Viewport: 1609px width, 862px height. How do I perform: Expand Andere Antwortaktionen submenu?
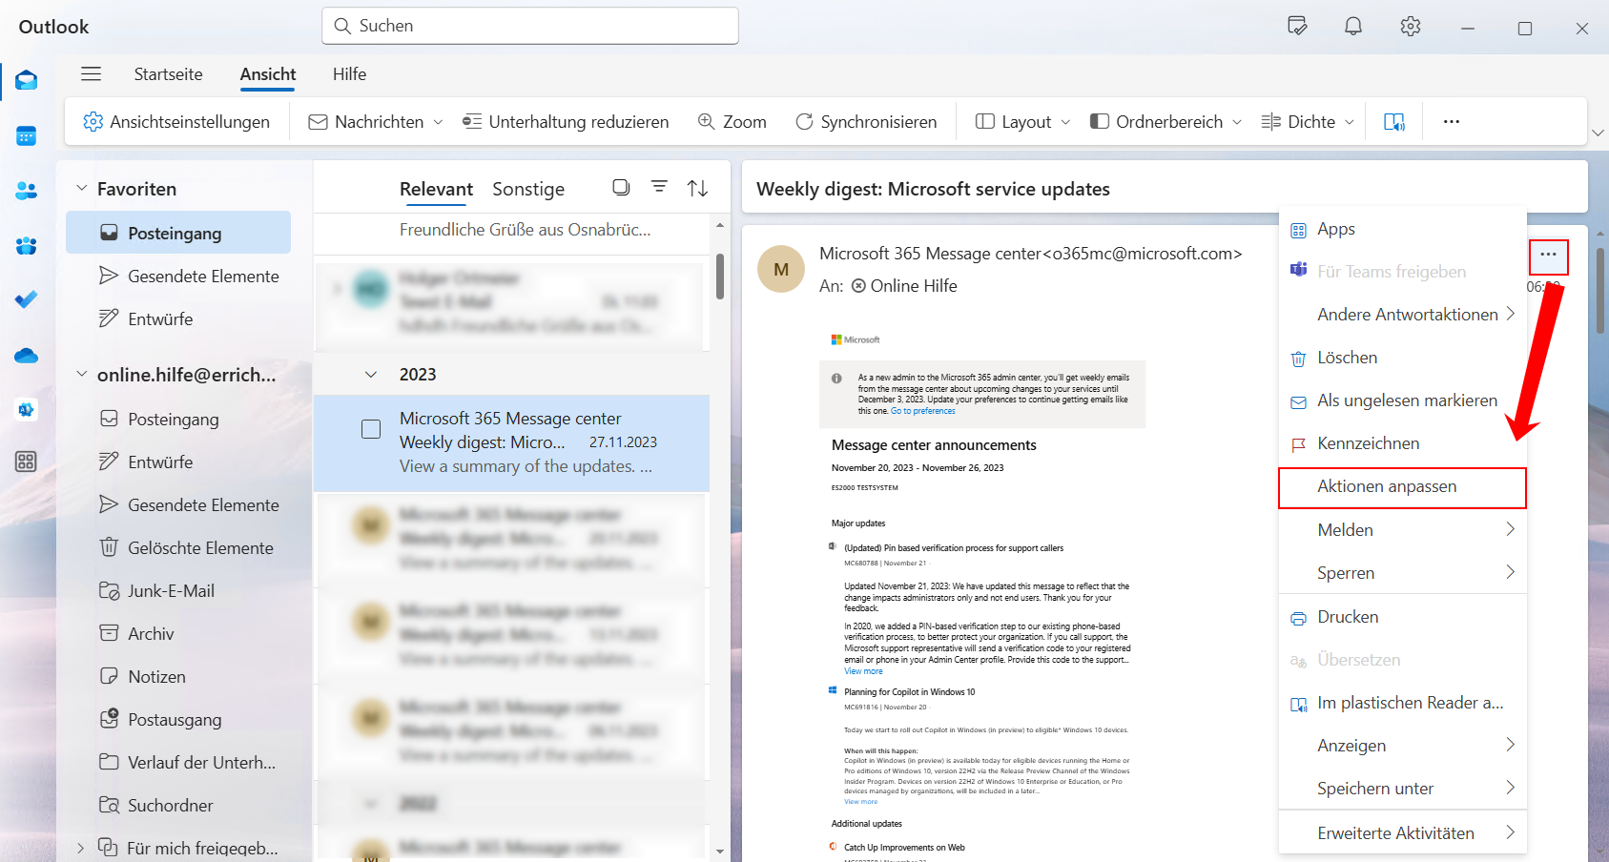(1402, 315)
